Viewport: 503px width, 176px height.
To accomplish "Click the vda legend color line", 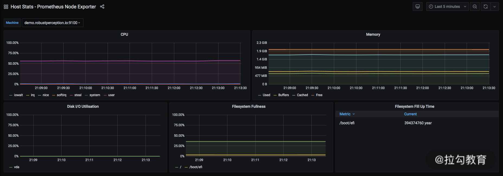I will [11, 167].
